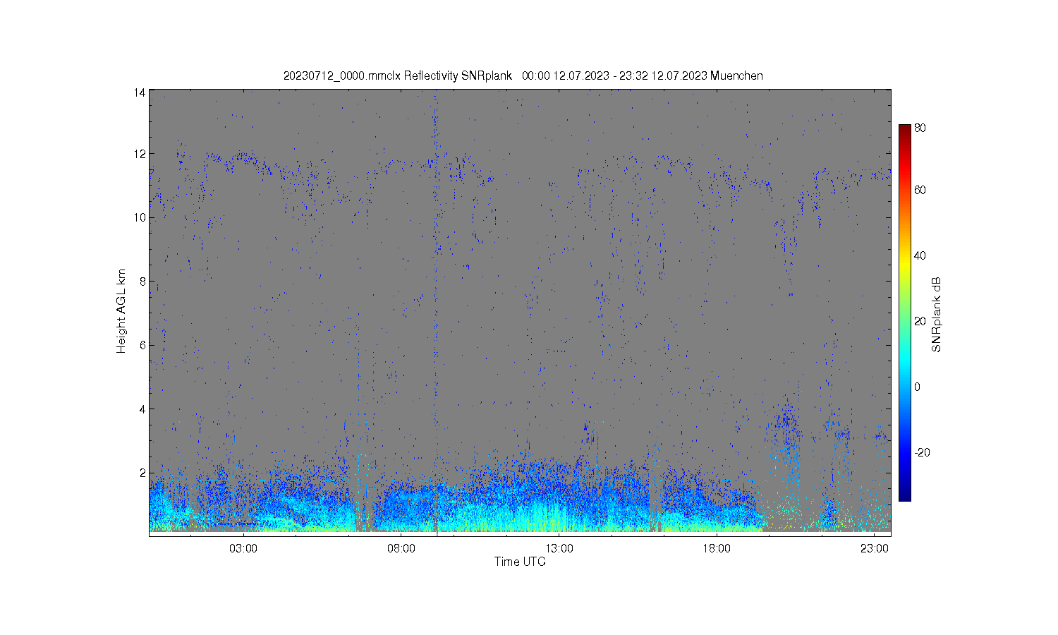Click the height tick label 4
The height and width of the screenshot is (635, 1058).
tap(142, 409)
